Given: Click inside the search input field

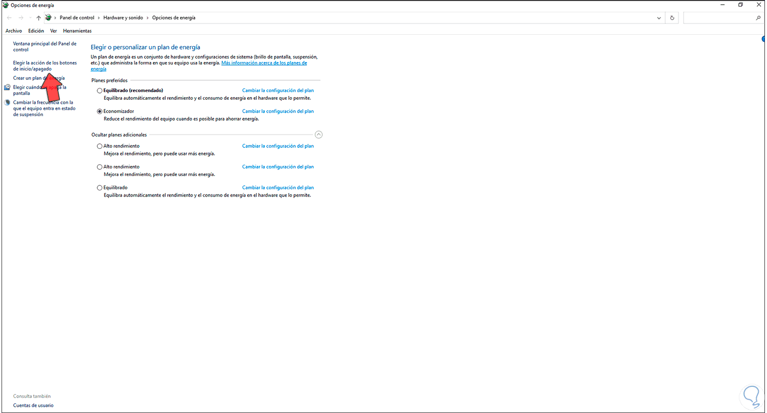Looking at the screenshot, I should (x=721, y=17).
